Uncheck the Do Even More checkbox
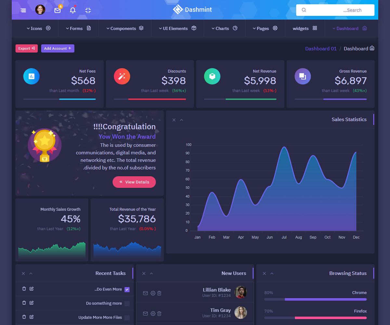 click(127, 290)
